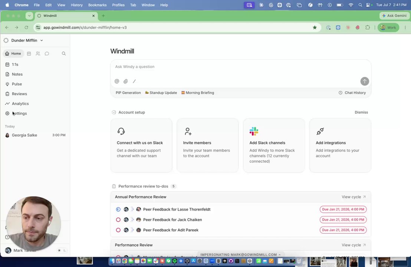Toggle the light/dark theme switch
Image resolution: width=411 pixels, height=267 pixels.
(x=62, y=250)
